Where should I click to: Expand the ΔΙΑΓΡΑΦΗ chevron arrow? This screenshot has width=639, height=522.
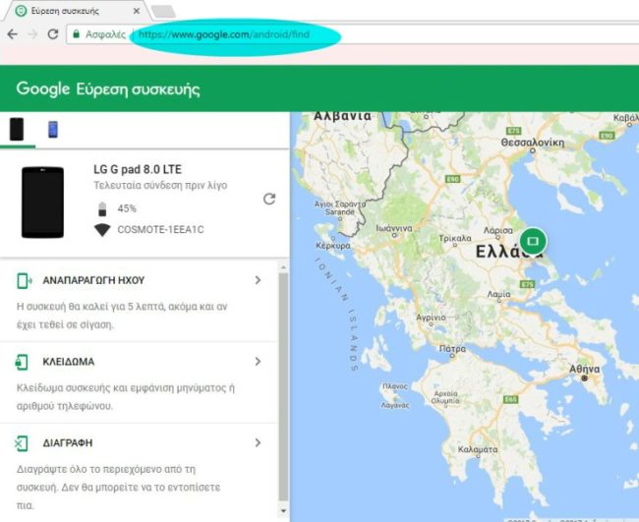pos(259,443)
